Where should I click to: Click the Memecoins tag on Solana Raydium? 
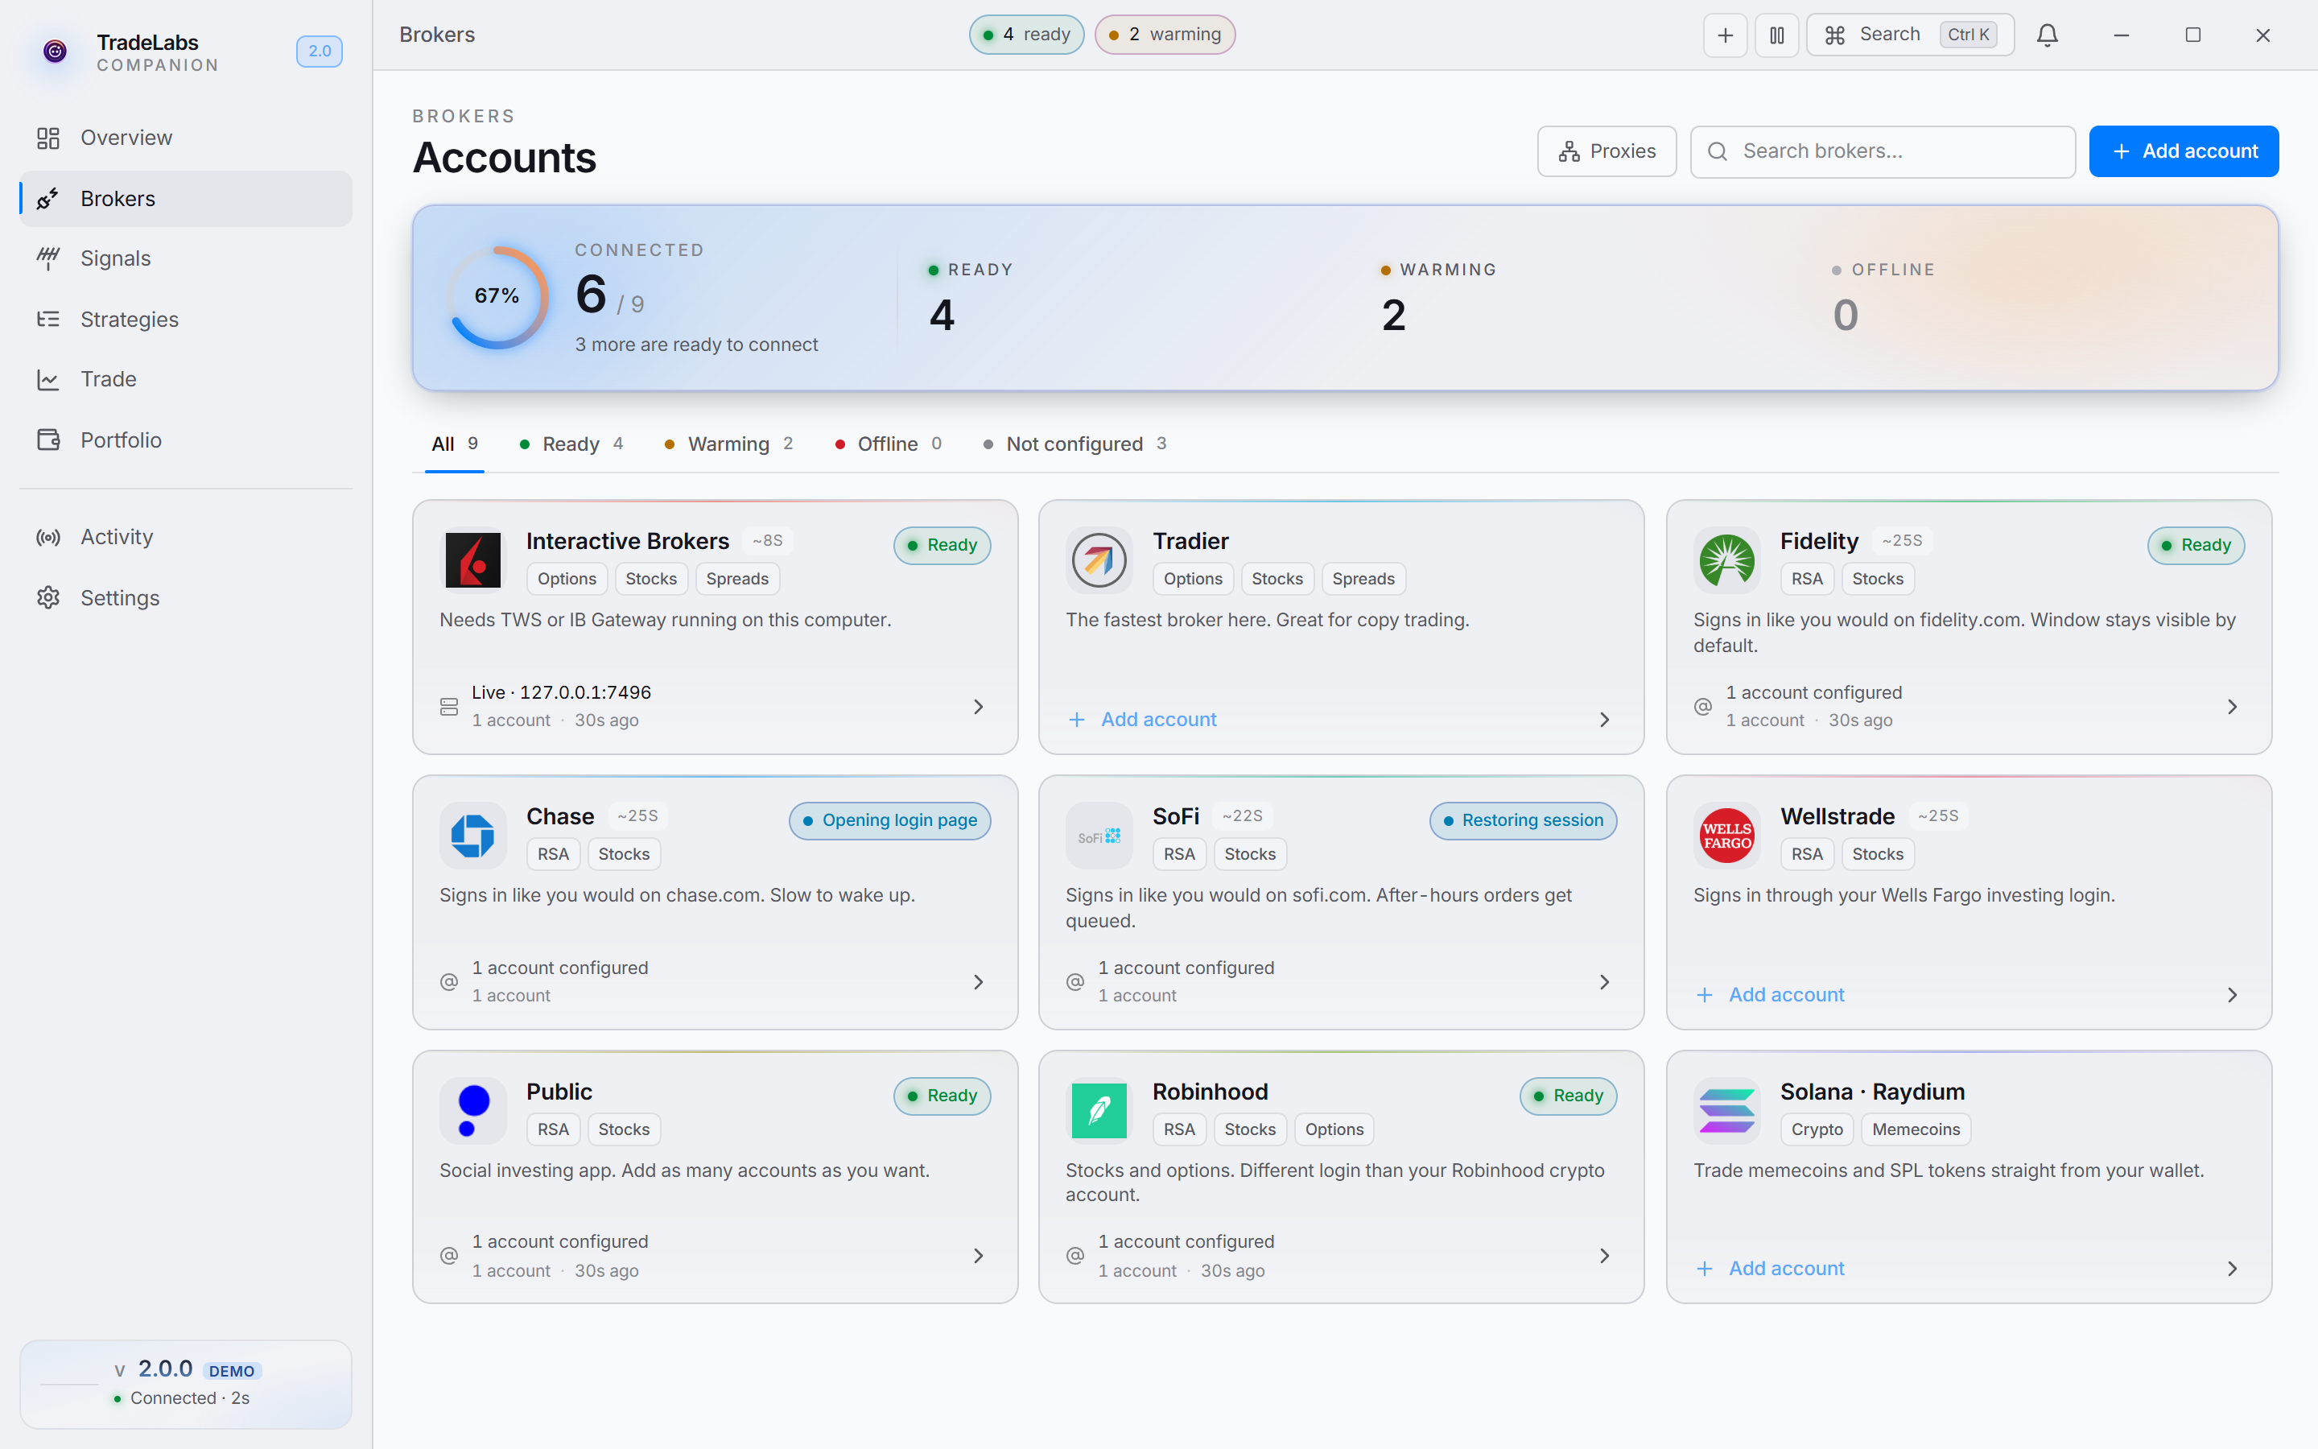click(1916, 1130)
